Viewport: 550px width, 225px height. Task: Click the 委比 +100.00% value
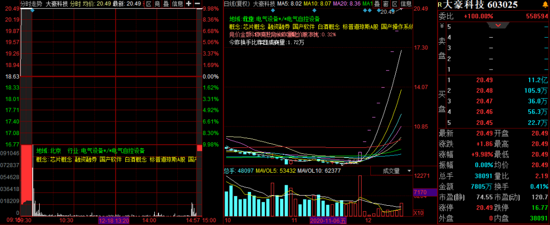(478, 16)
